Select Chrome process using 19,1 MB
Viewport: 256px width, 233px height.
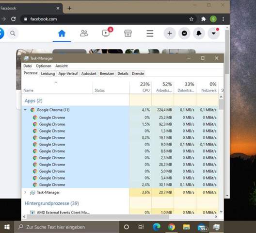(120, 138)
